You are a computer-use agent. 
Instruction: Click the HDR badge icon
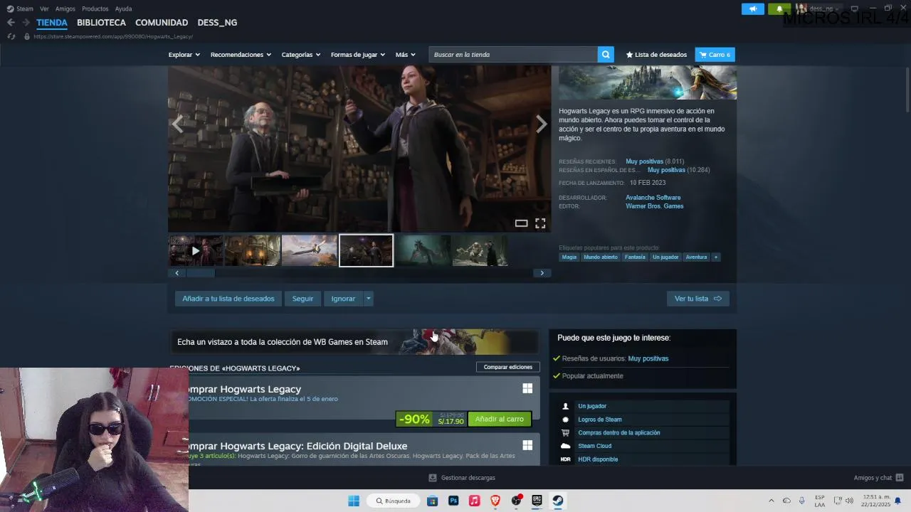[x=566, y=459]
